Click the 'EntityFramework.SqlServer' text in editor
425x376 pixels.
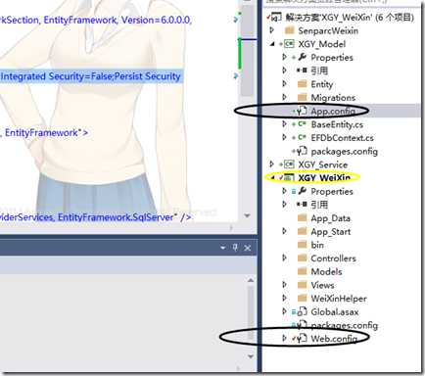tap(116, 217)
